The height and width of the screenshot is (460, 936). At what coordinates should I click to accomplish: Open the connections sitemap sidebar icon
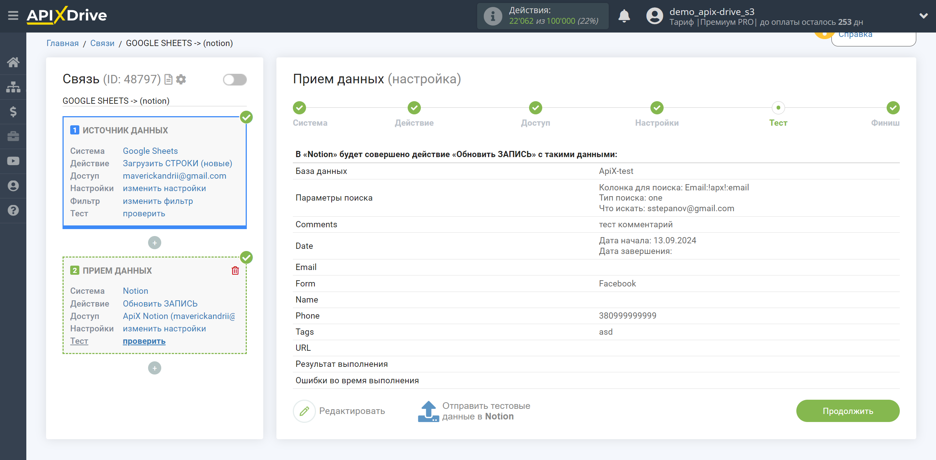pos(13,87)
